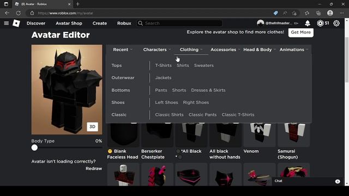This screenshot has height=196, width=349.
Task: Select Left Shoes
Action: (166, 102)
